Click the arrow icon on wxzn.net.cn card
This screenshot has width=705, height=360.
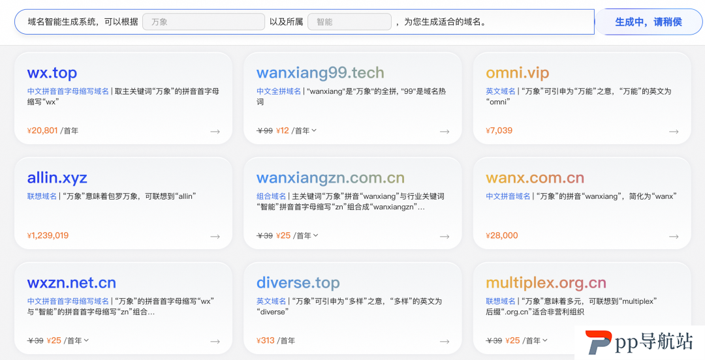(215, 342)
